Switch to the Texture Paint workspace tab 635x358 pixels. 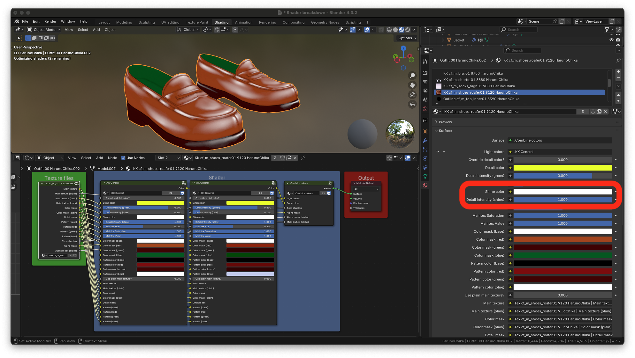click(x=197, y=22)
